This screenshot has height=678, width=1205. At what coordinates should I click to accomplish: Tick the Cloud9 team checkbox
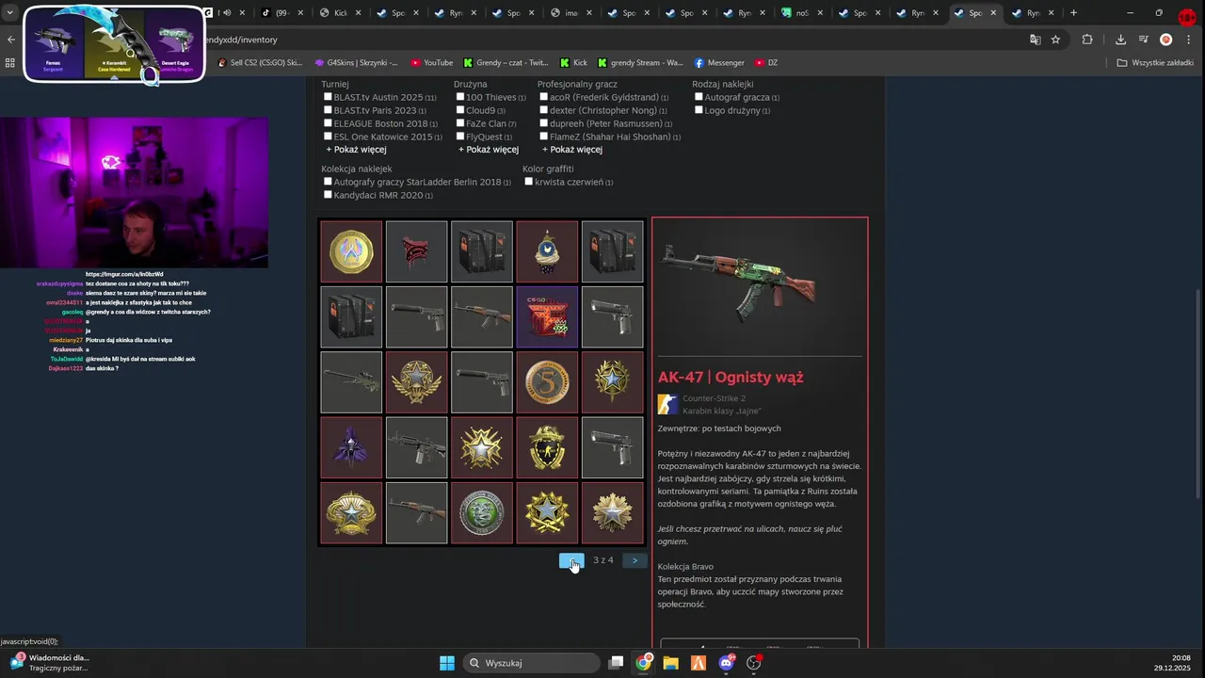[x=460, y=110]
